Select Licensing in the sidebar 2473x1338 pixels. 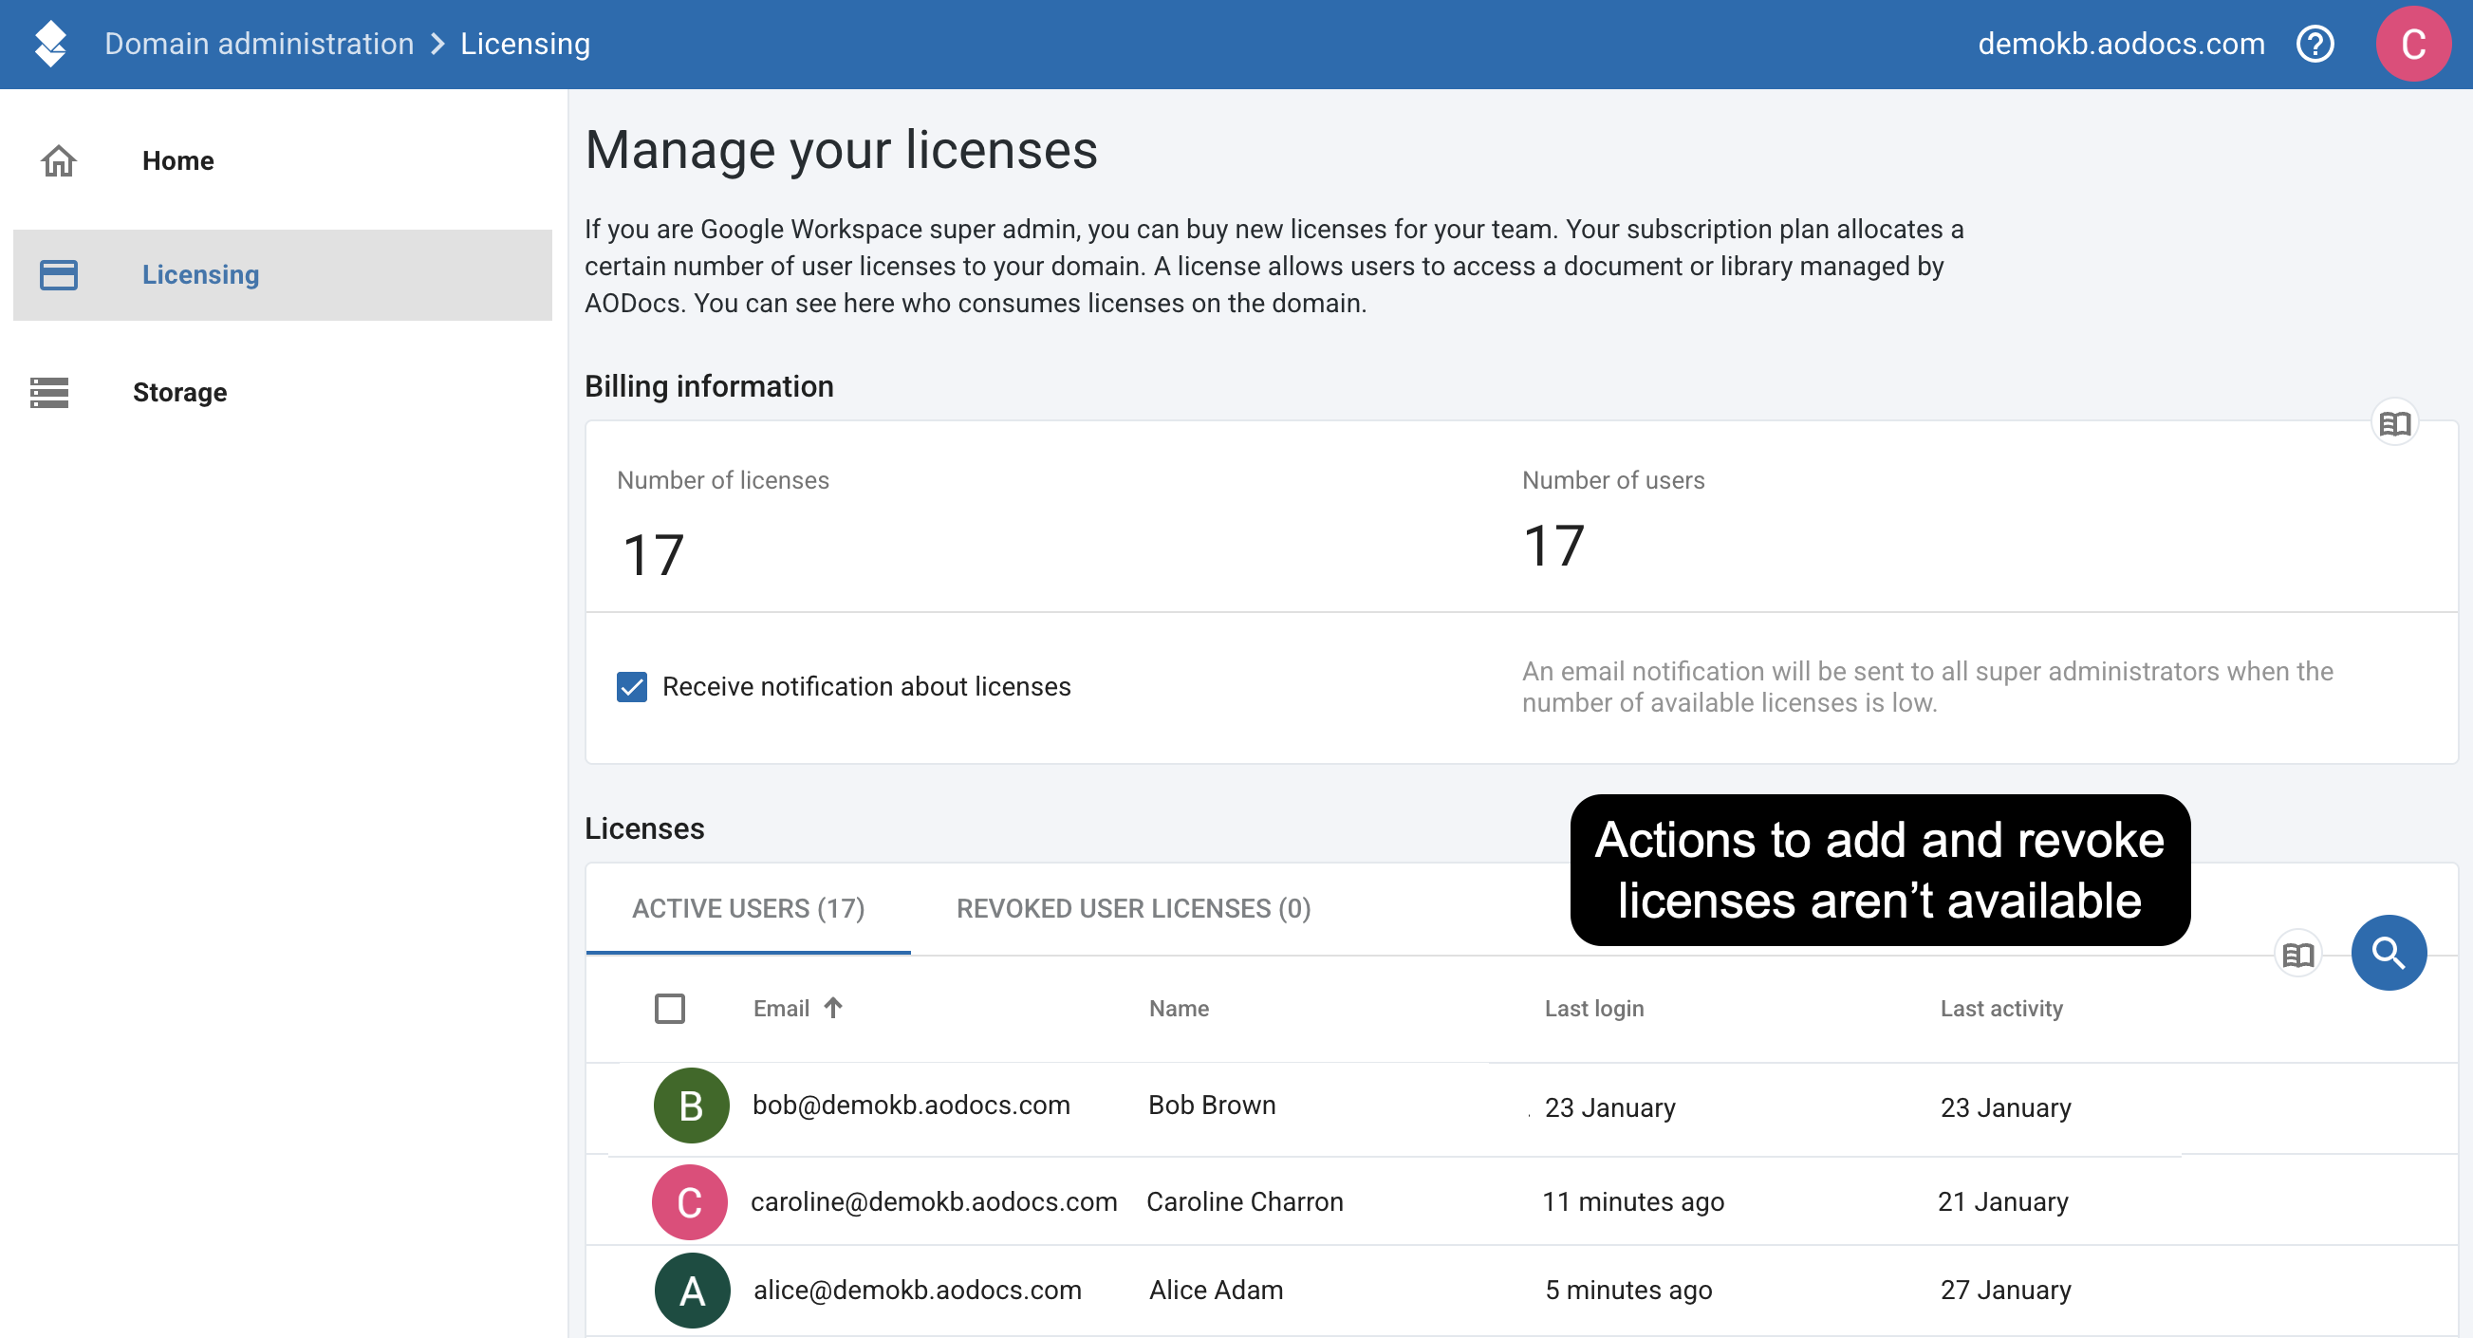(x=282, y=274)
